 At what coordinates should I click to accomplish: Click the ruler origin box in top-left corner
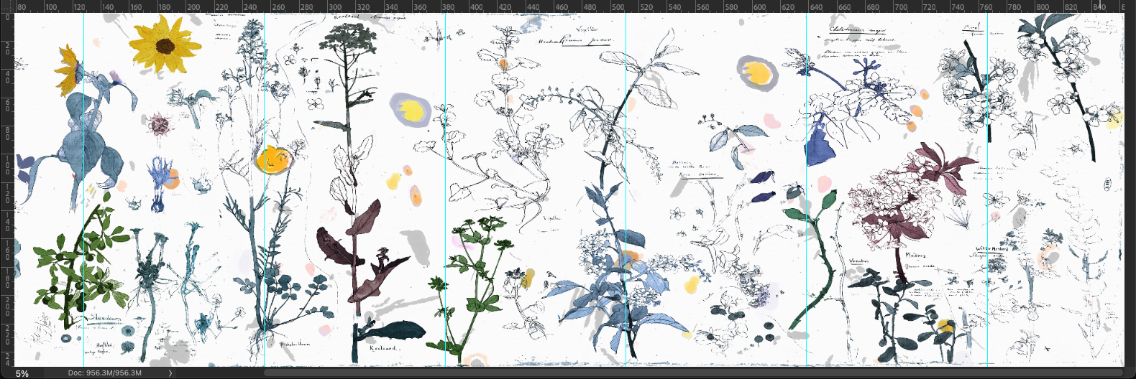(x=6, y=6)
